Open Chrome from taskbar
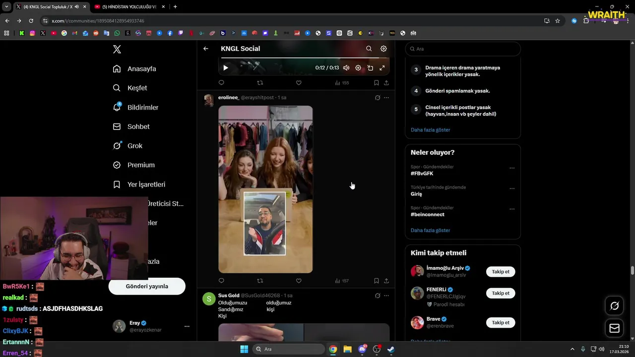 click(x=333, y=349)
